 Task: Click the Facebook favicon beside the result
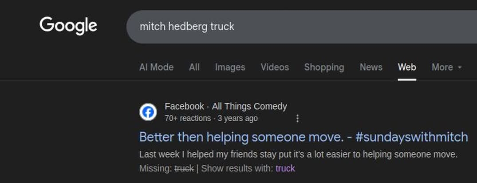click(148, 112)
